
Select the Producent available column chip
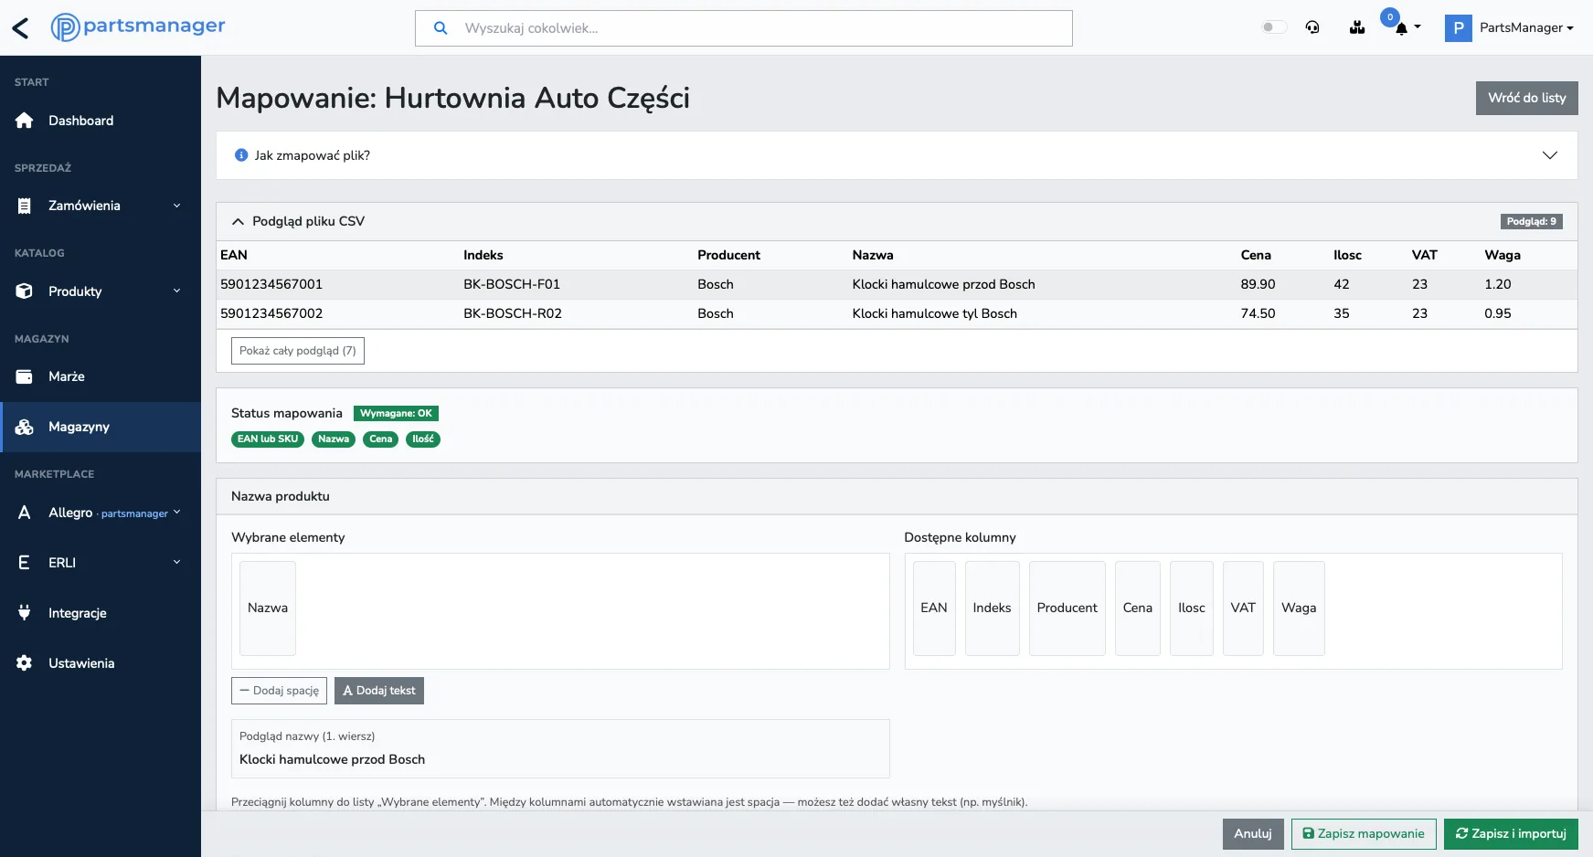point(1067,608)
